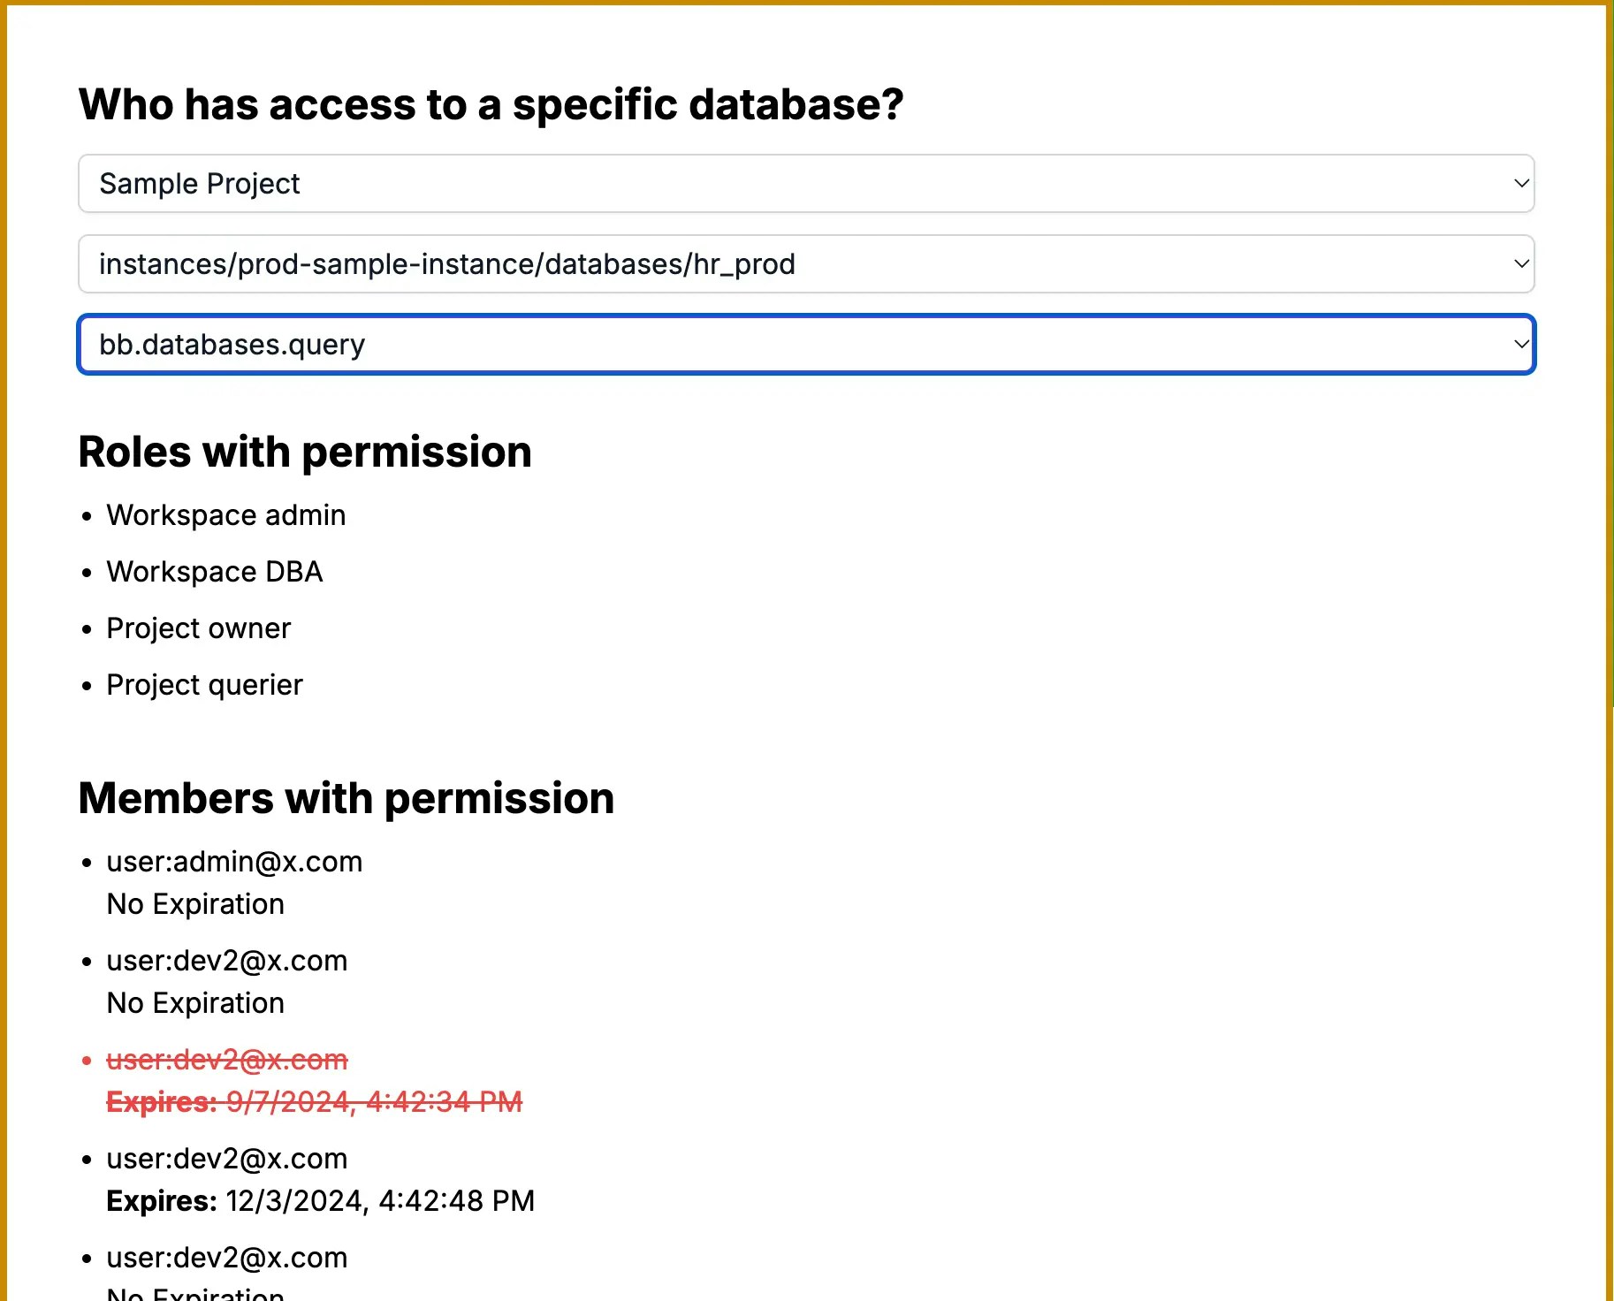Click the Who has access page title
Viewport: 1614px width, 1301px height.
tap(492, 104)
